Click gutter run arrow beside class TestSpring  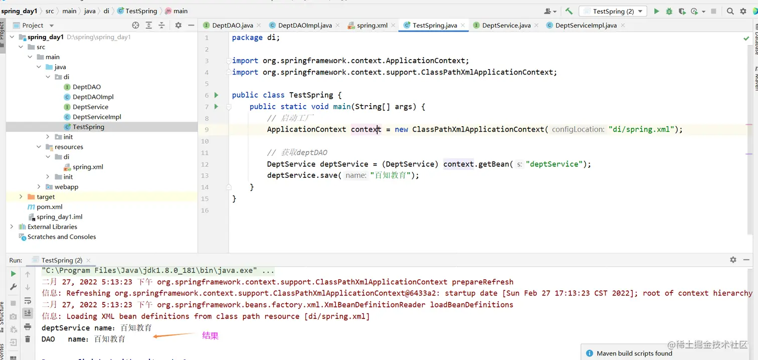click(216, 95)
